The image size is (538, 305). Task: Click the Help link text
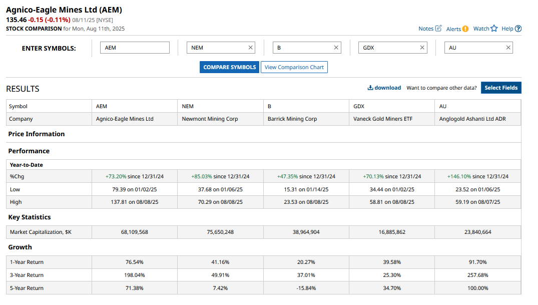(x=507, y=29)
